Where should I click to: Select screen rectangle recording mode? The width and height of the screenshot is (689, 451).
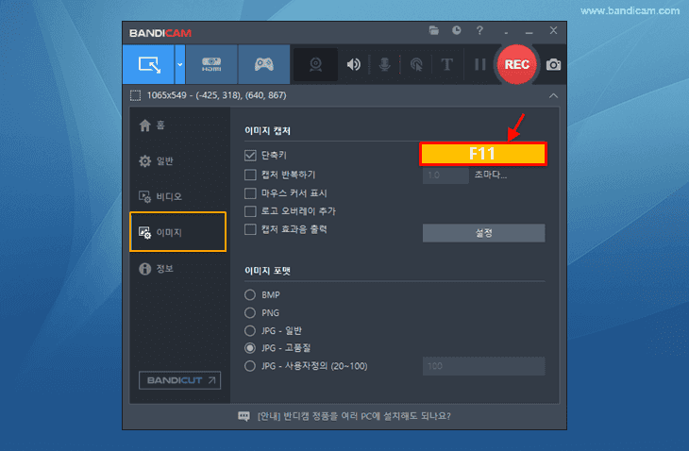coord(148,64)
